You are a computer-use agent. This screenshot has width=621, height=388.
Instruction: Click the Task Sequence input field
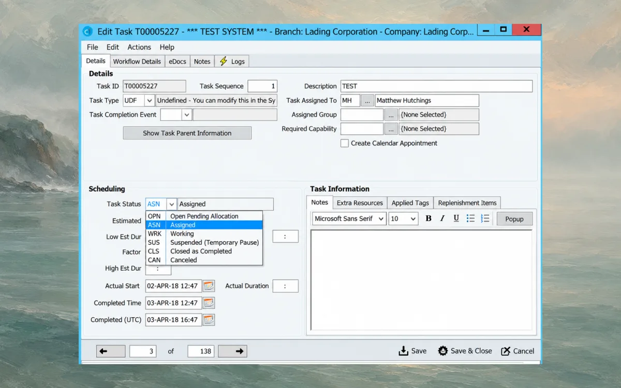(262, 86)
